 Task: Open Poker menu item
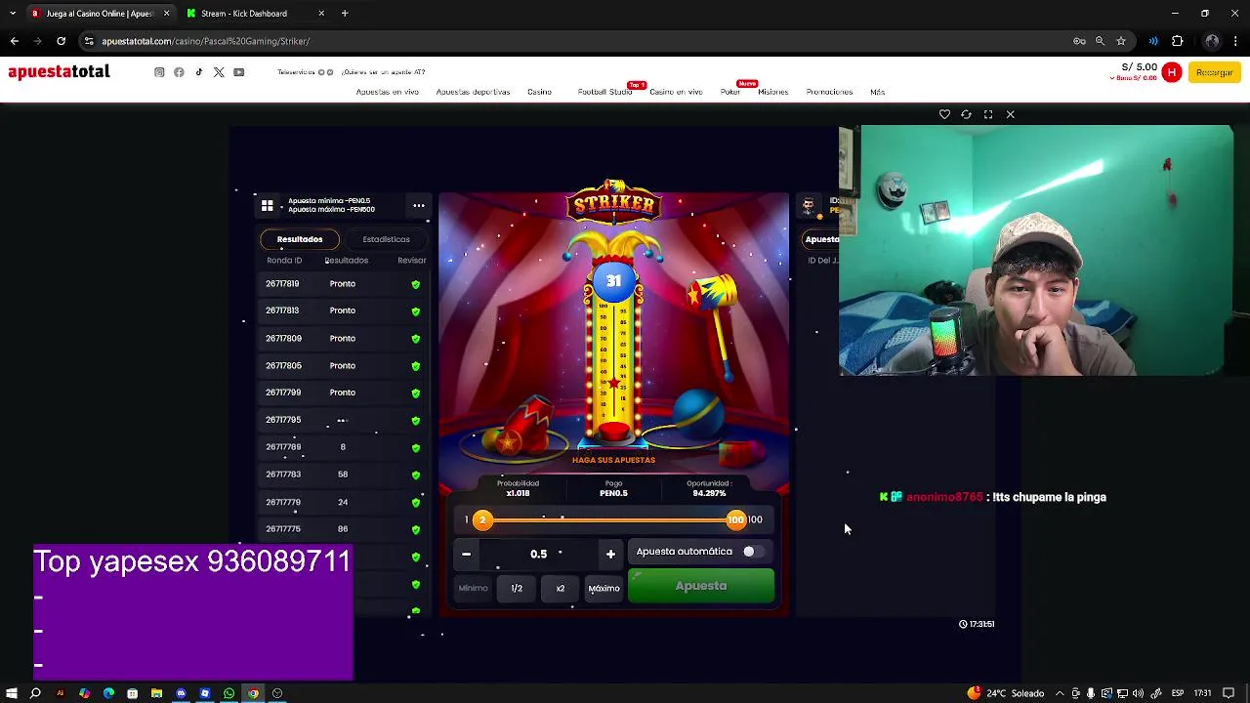point(729,92)
